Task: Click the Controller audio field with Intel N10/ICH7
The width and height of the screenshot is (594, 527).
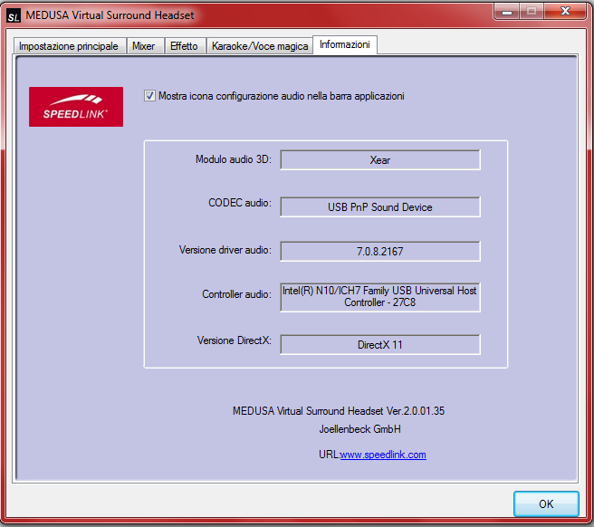Action: [x=380, y=297]
